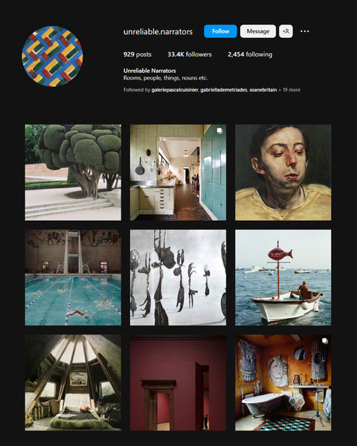
Task: Open gabriellademetriades follower link
Action: (223, 90)
